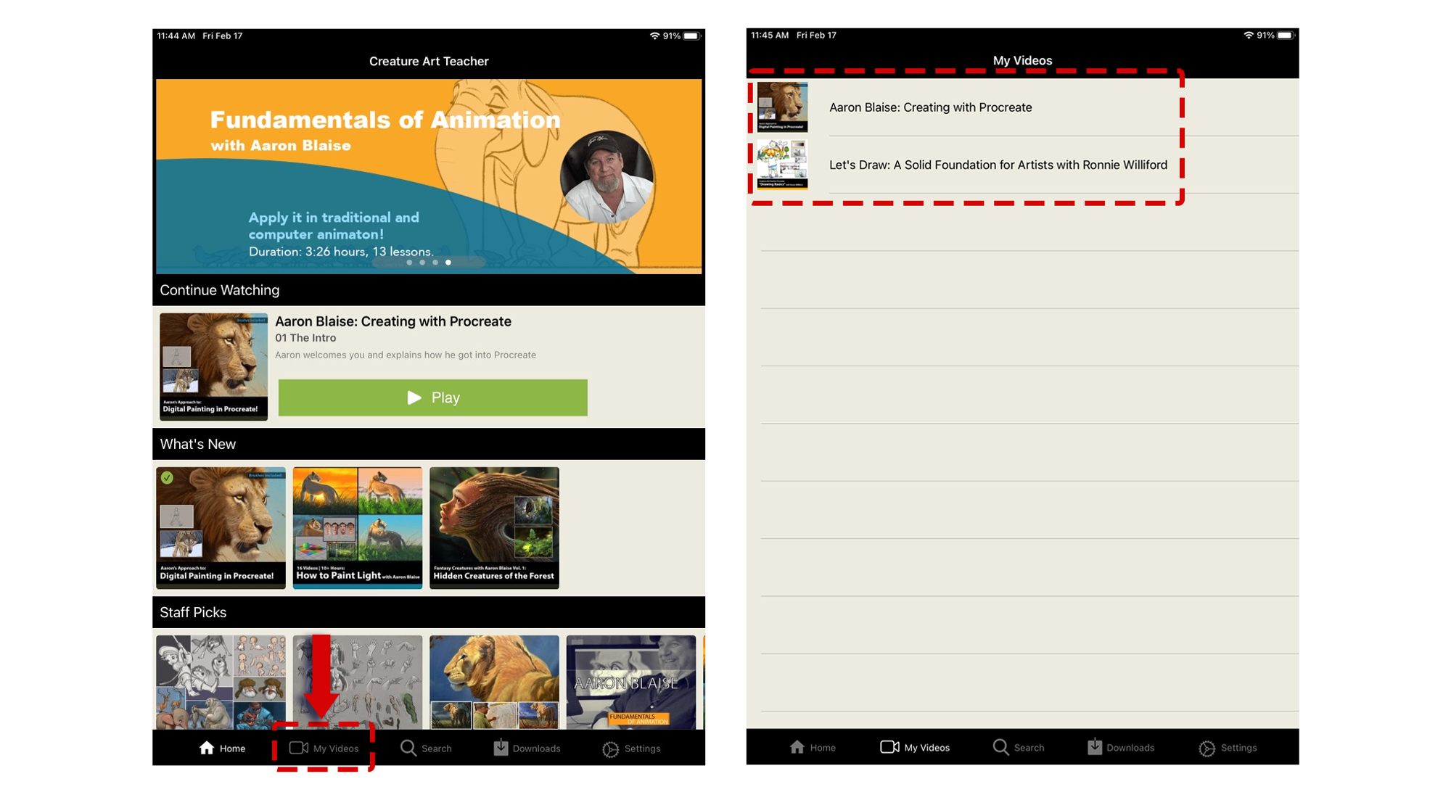Open the Search tab on the Creature Art Teacher screen

(426, 748)
